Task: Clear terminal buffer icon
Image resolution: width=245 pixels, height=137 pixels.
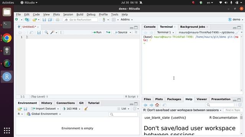Action: [237, 32]
